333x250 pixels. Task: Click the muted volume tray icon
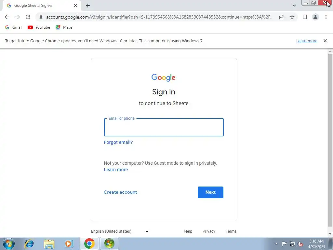point(300,244)
